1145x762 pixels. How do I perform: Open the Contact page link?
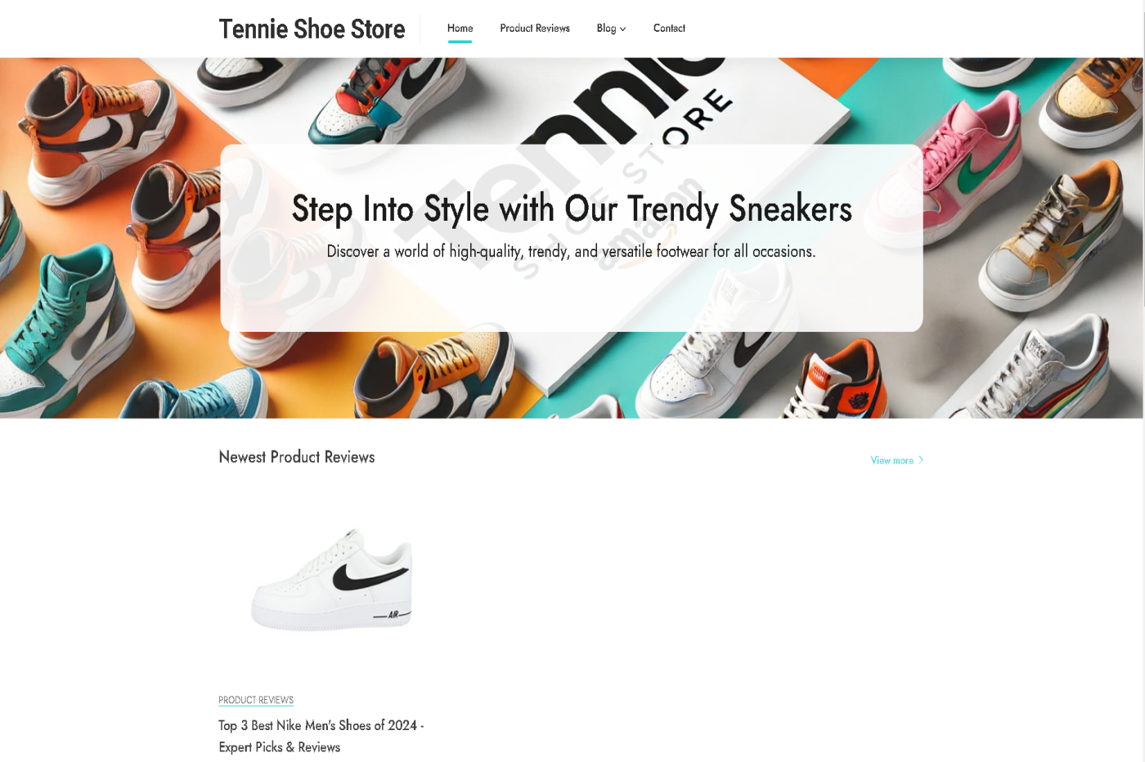[x=669, y=28]
